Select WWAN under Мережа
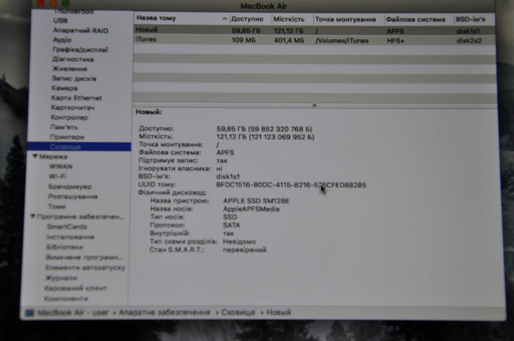This screenshot has width=514, height=341. coord(61,166)
